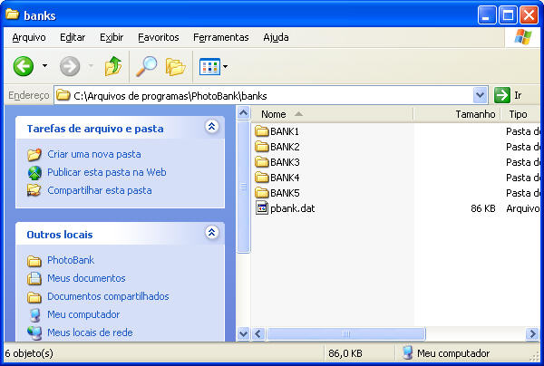Close the banks window
544x366 pixels.
[529, 15]
